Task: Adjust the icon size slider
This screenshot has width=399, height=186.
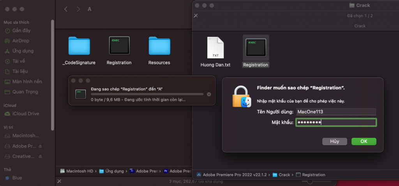Action: (x=310, y=182)
